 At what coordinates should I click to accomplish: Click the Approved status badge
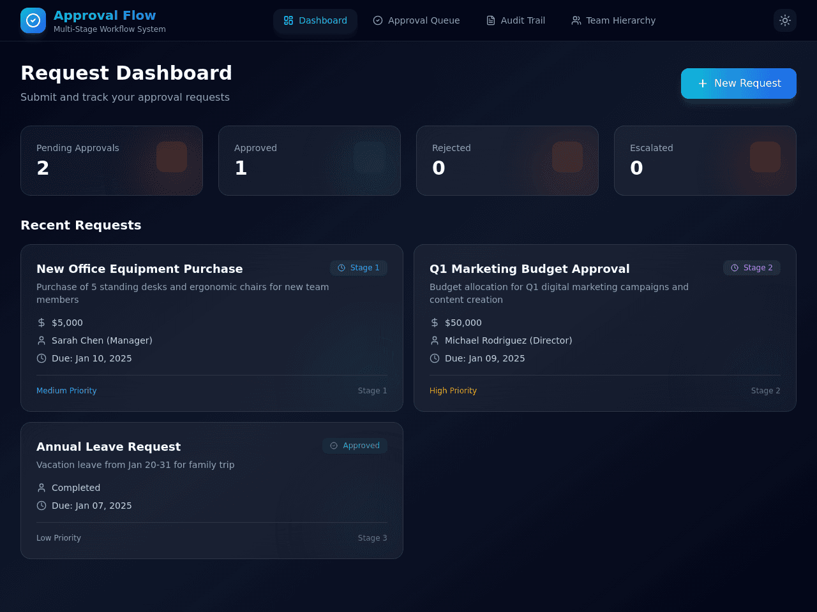[355, 446]
